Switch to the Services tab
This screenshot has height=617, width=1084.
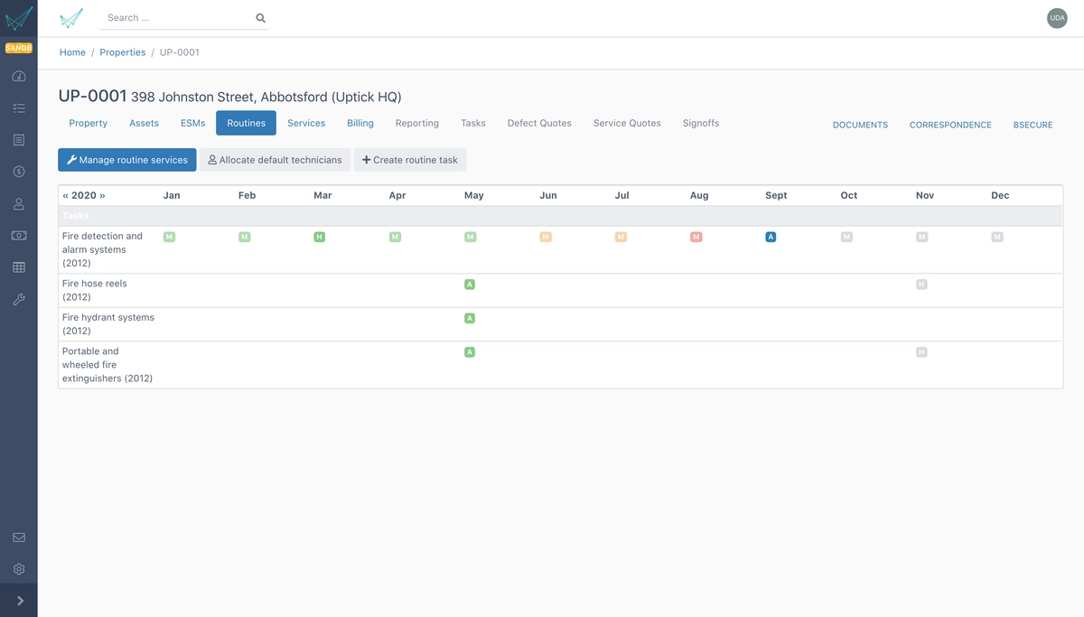coord(306,123)
